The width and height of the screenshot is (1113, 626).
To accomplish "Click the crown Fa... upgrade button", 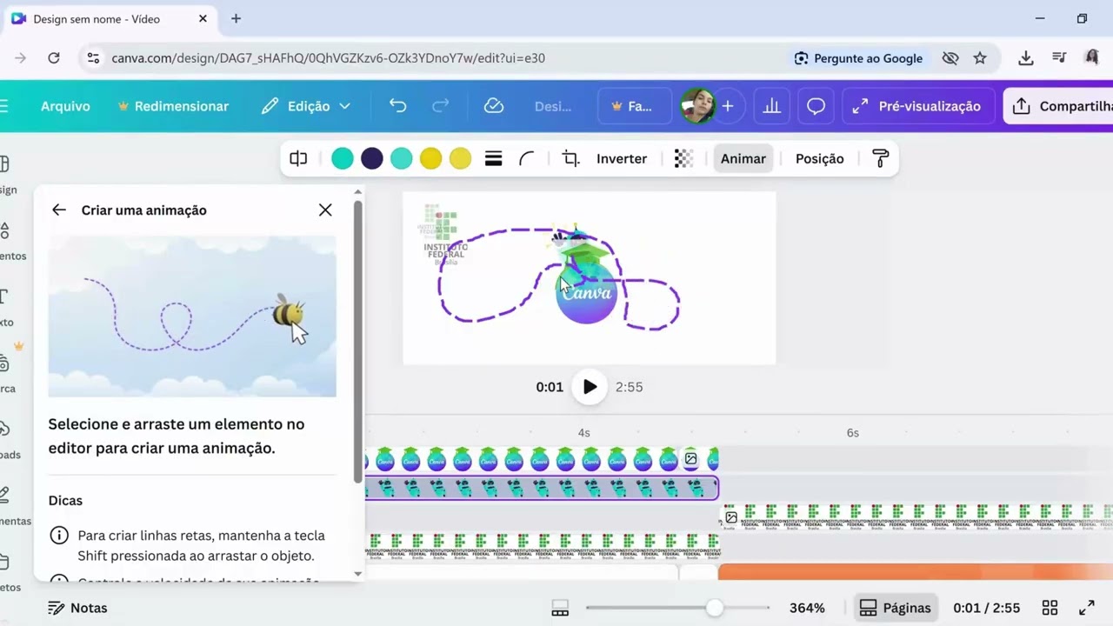I will click(634, 106).
